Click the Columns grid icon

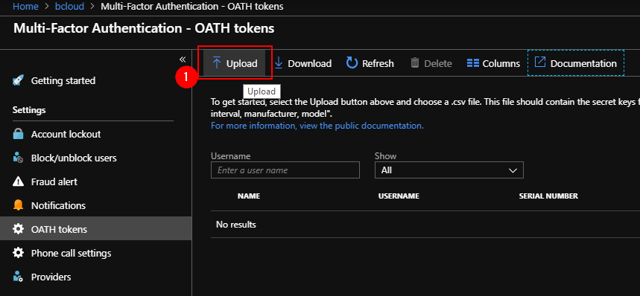click(x=472, y=63)
